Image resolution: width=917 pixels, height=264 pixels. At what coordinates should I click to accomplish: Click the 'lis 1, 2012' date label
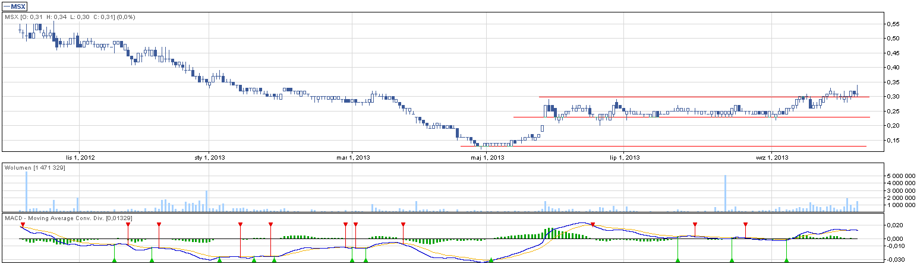[80, 158]
